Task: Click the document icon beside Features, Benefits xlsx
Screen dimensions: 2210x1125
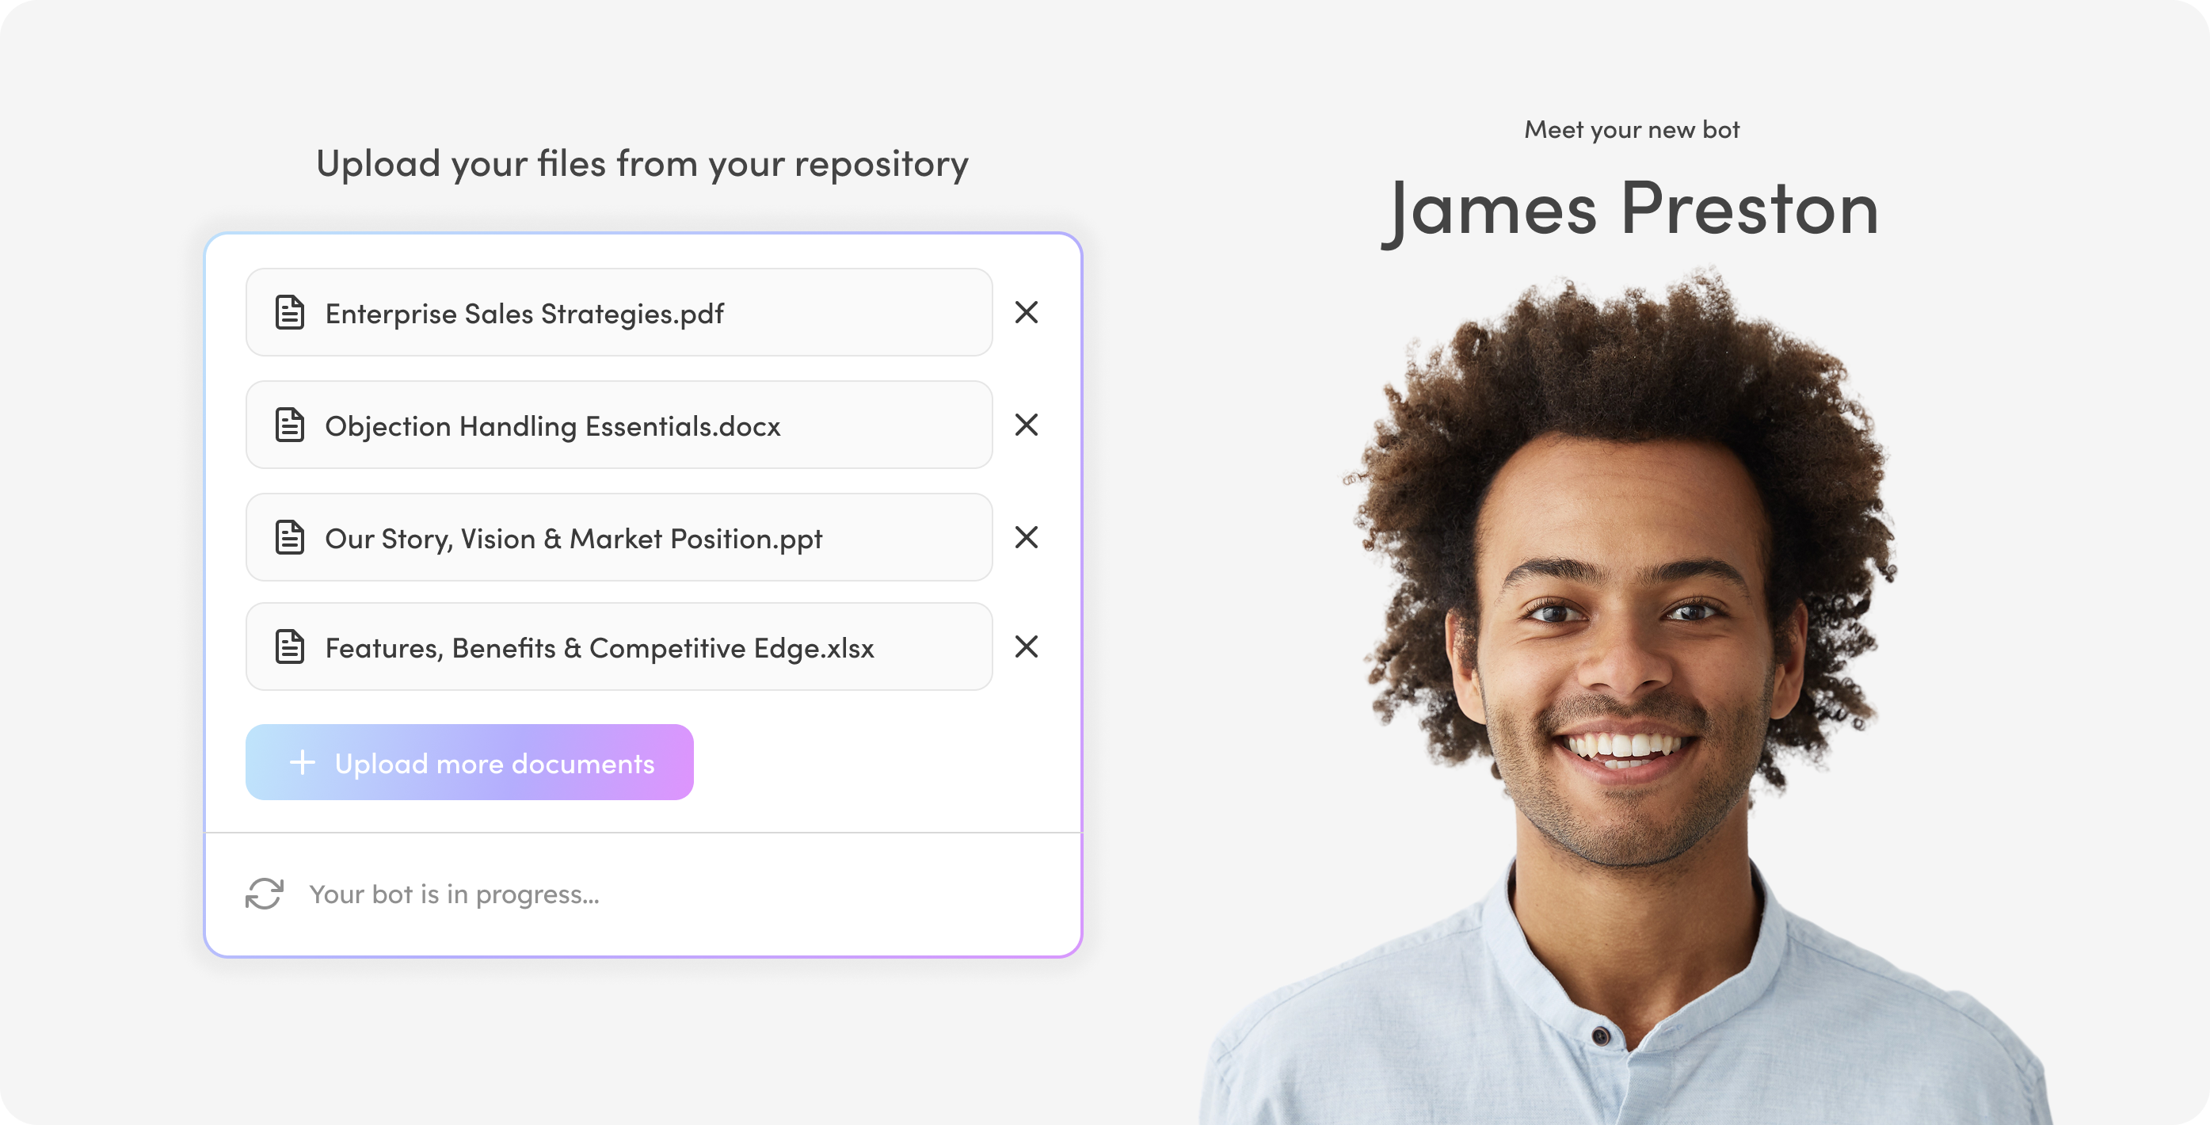Action: [290, 646]
